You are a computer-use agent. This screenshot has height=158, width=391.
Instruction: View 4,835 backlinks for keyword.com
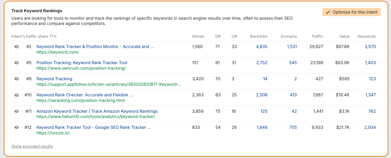pos(262,47)
